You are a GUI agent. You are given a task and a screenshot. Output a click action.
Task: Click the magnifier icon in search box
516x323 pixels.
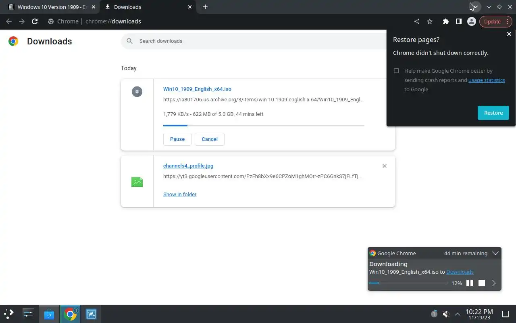point(129,41)
